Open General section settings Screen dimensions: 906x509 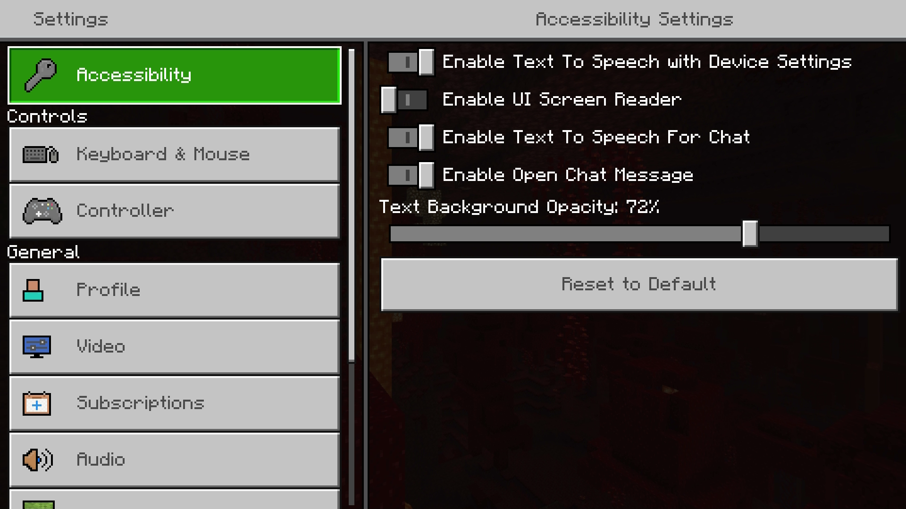coord(42,252)
